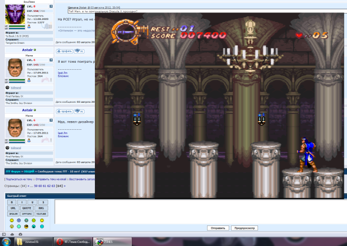Click the Vollmond link in Astair's first post

(x=16, y=88)
